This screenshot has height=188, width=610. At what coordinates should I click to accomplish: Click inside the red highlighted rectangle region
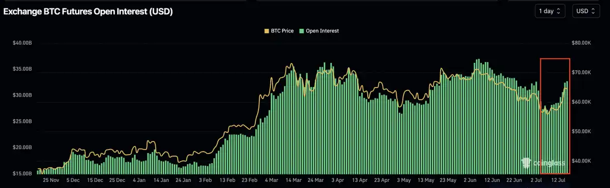555,116
